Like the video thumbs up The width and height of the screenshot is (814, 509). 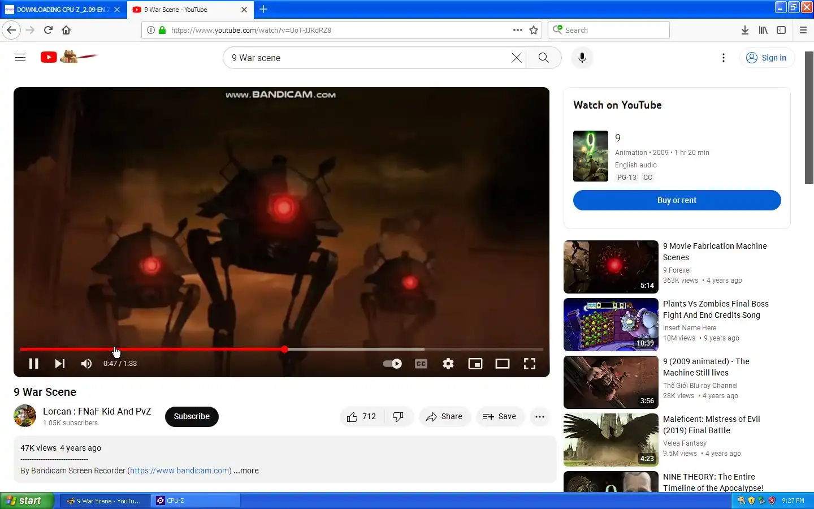361,417
